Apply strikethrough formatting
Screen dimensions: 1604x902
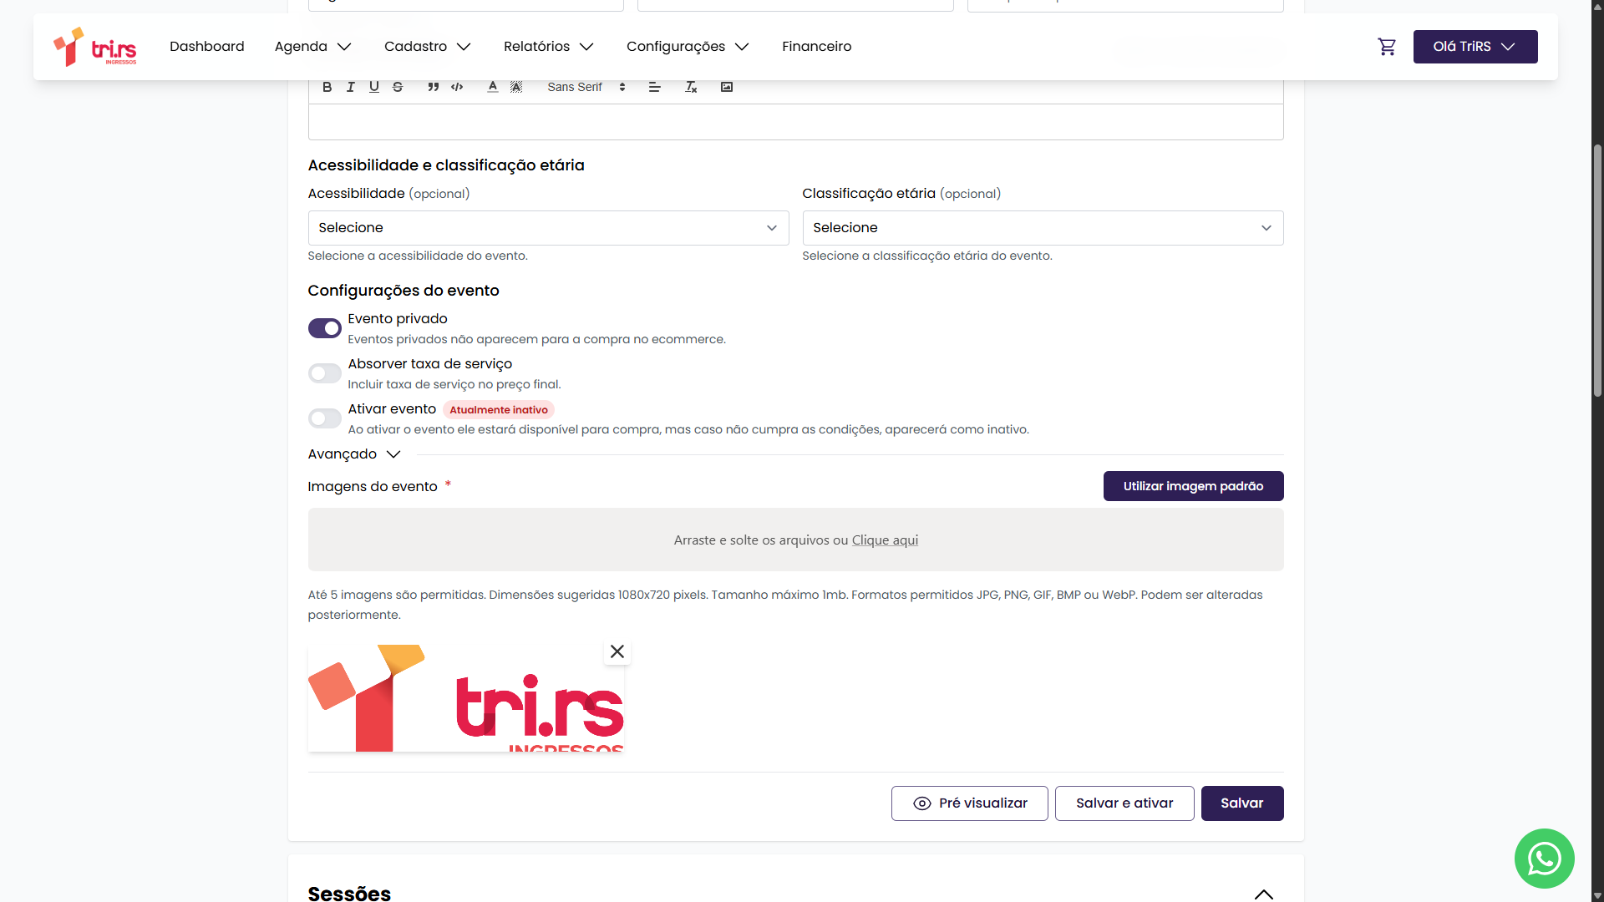[x=398, y=87]
